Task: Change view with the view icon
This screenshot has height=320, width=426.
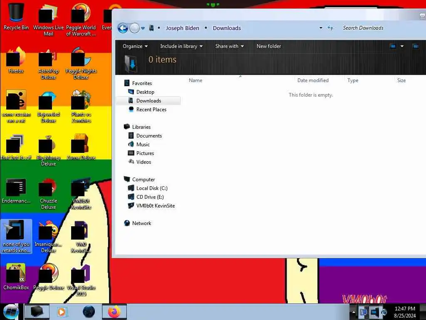Action: (393, 46)
